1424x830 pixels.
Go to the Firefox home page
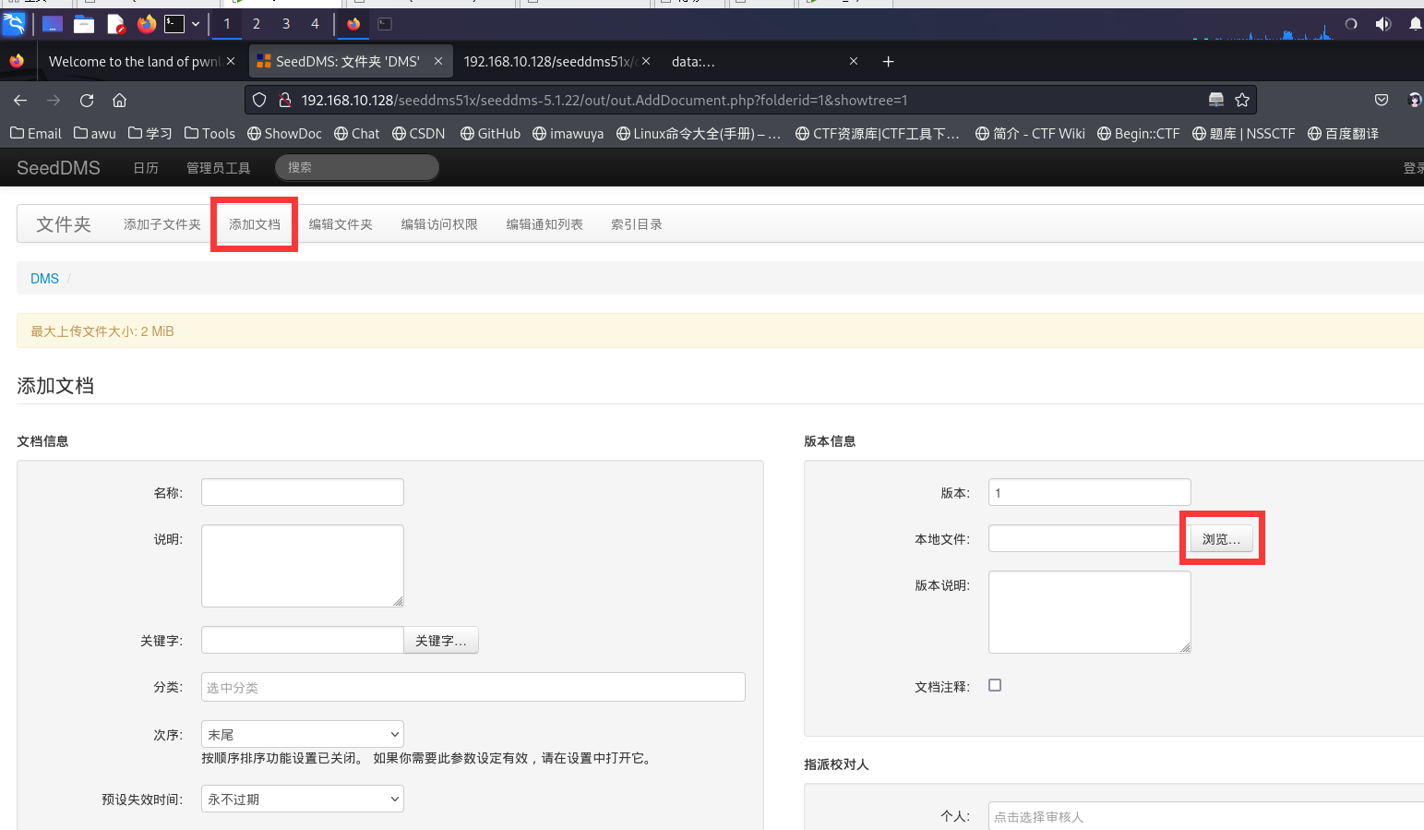pyautogui.click(x=119, y=100)
